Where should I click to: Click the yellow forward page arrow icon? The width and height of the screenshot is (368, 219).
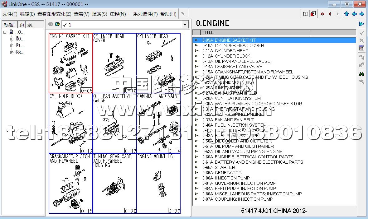[x=57, y=24]
